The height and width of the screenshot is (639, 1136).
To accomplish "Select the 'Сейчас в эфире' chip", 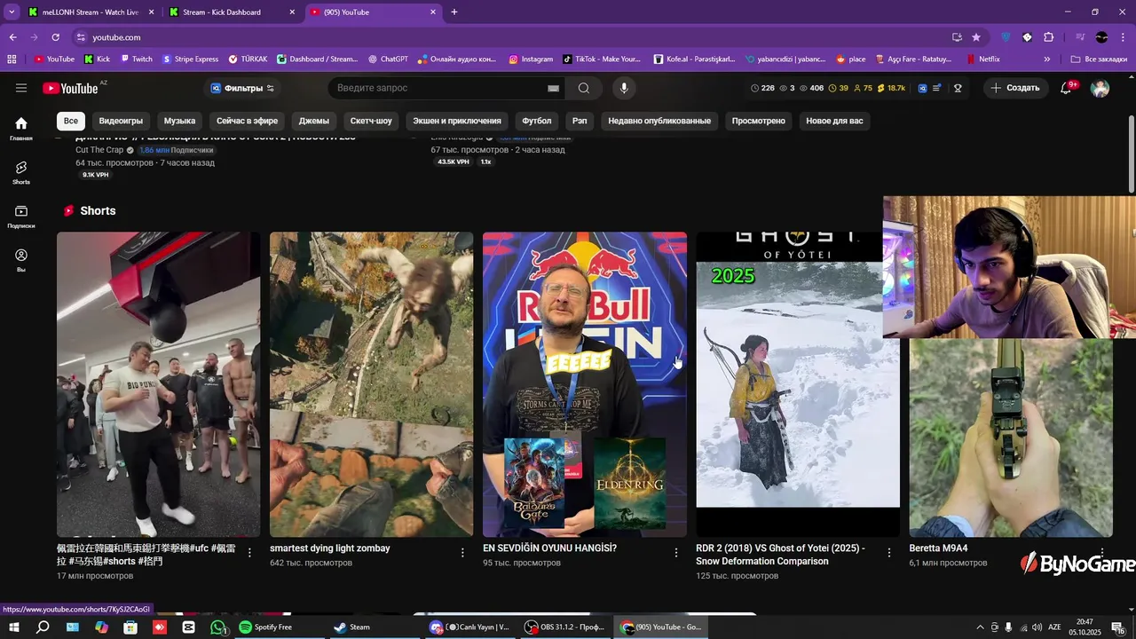I will pos(247,121).
